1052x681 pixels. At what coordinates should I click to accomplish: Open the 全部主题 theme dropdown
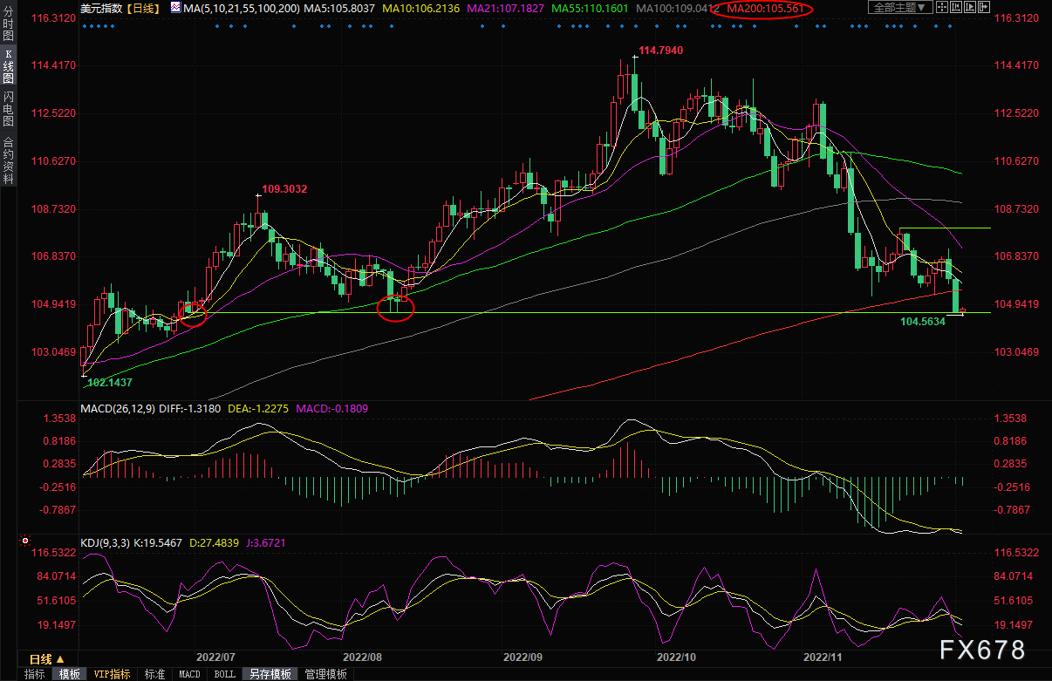tap(900, 7)
